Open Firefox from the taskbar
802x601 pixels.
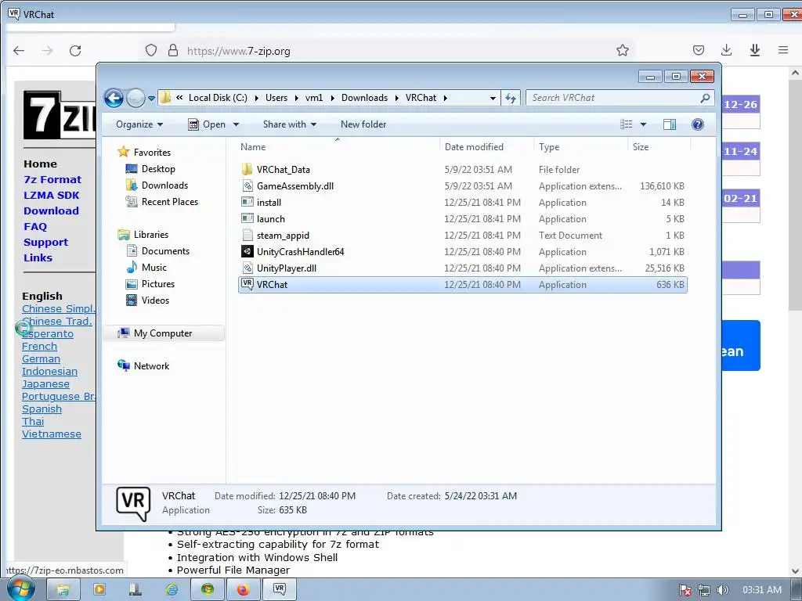click(x=243, y=590)
